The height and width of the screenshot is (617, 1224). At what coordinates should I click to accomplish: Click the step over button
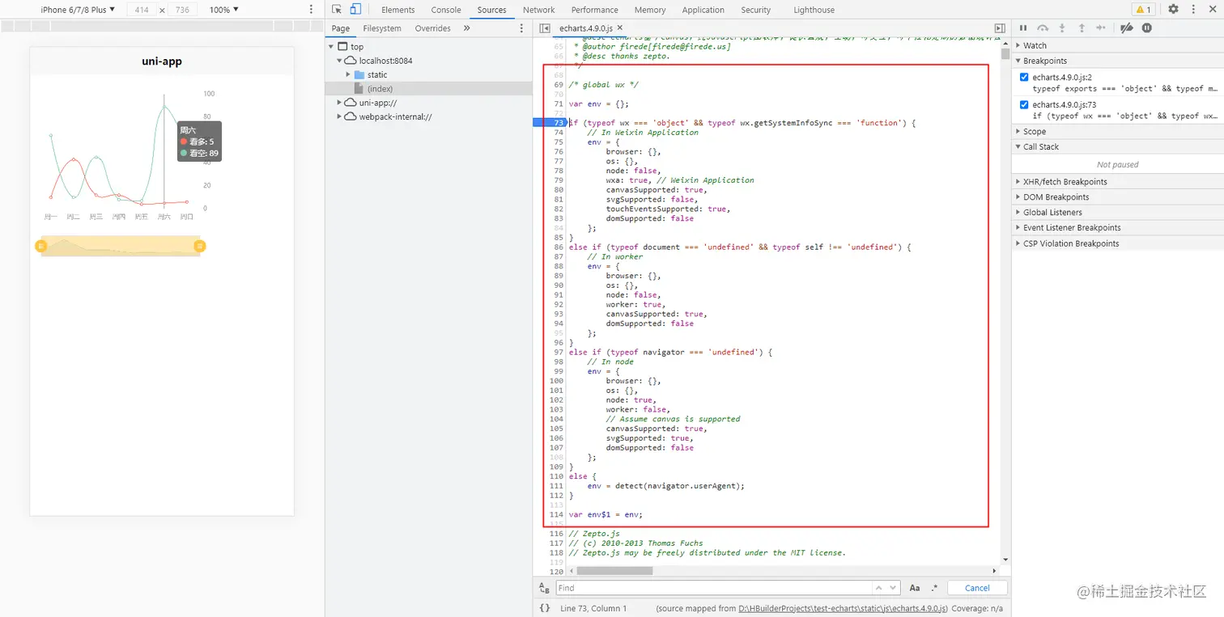click(x=1043, y=28)
